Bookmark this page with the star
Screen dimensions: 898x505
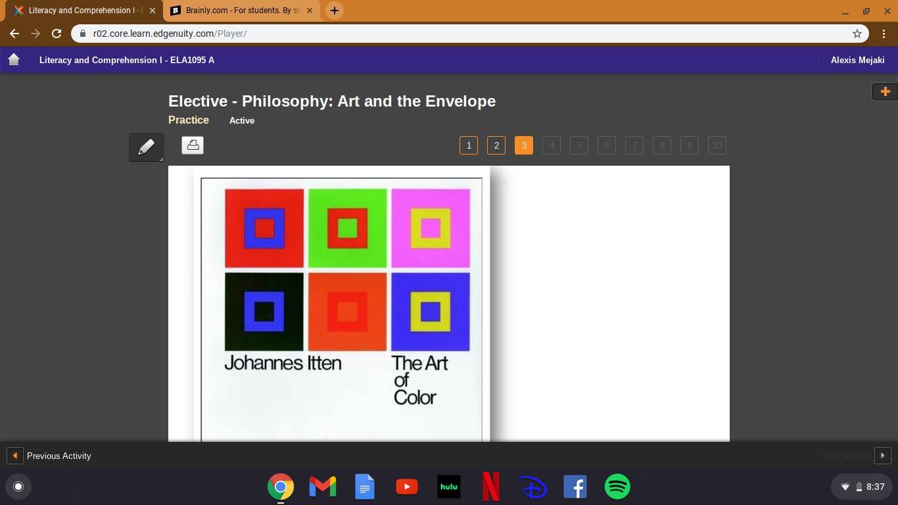[857, 34]
